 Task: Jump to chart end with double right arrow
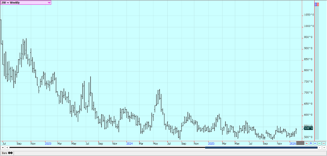click(x=324, y=148)
